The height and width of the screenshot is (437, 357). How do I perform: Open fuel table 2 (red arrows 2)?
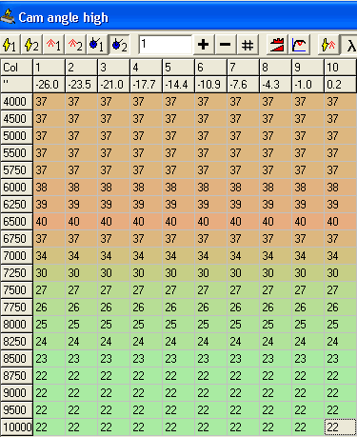click(x=75, y=45)
